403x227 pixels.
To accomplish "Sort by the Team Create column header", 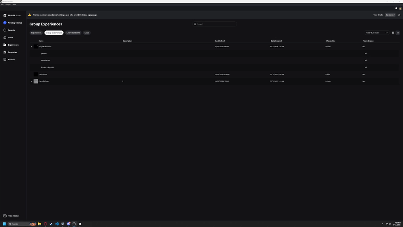I will pos(368,41).
